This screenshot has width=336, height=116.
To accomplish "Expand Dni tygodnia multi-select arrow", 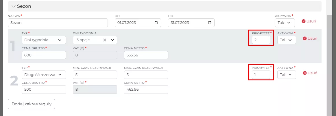I will 112,40.
